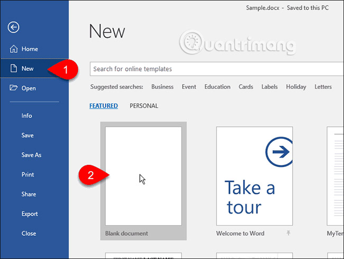344x259 pixels.
Task: Click the Labels suggested search
Action: tap(269, 87)
